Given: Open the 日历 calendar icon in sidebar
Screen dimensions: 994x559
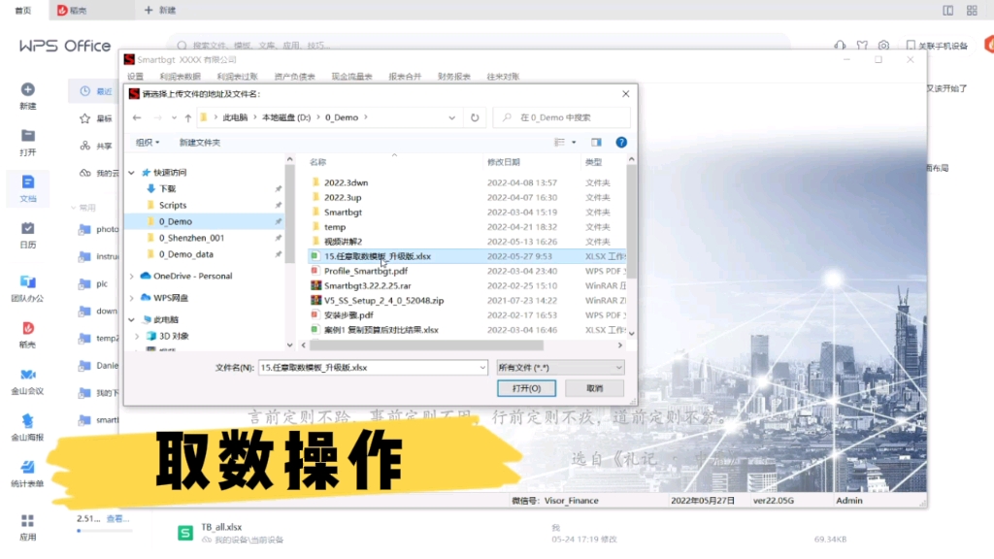Looking at the screenshot, I should 27,229.
